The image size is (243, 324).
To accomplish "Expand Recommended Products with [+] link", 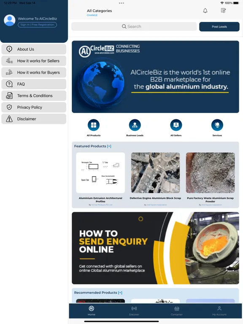I will click(x=120, y=293).
